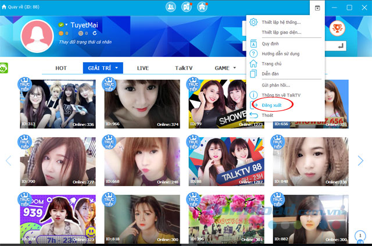Open 'Diễn đàn' forum menu entry
The width and height of the screenshot is (372, 246).
pyautogui.click(x=270, y=74)
